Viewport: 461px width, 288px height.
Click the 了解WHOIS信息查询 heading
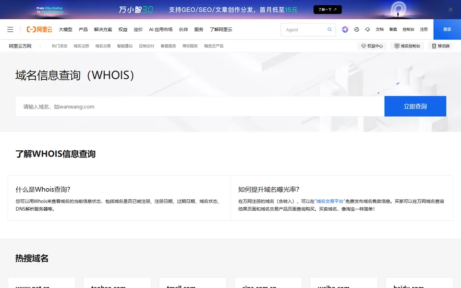coord(56,154)
